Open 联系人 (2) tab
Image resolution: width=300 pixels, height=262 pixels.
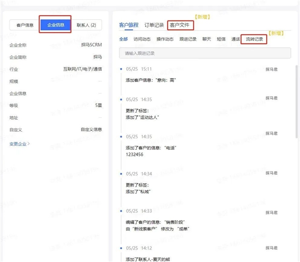(x=86, y=25)
